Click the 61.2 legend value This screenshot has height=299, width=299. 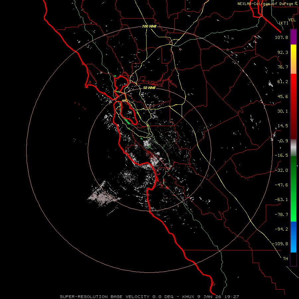click(283, 82)
